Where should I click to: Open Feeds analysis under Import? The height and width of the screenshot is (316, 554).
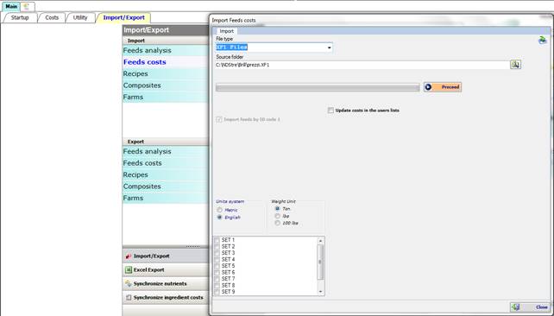166,51
